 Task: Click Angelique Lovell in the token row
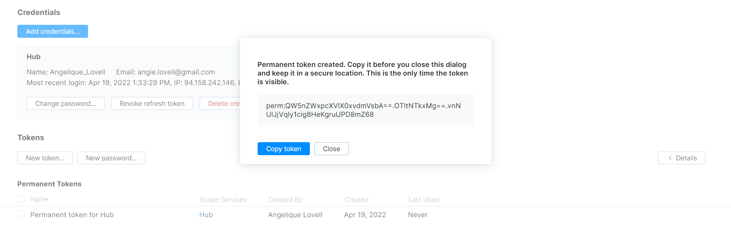(295, 215)
